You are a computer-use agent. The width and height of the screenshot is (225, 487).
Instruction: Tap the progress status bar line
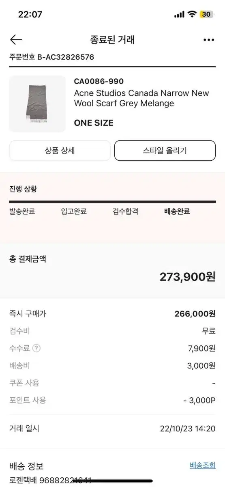112,202
